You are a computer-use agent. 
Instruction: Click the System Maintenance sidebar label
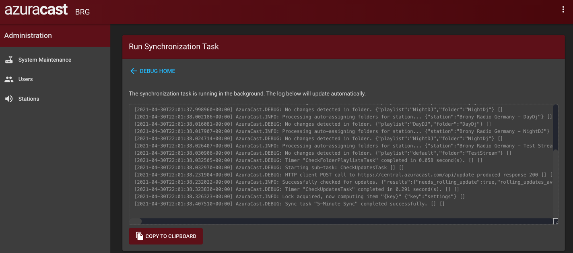[x=44, y=59]
